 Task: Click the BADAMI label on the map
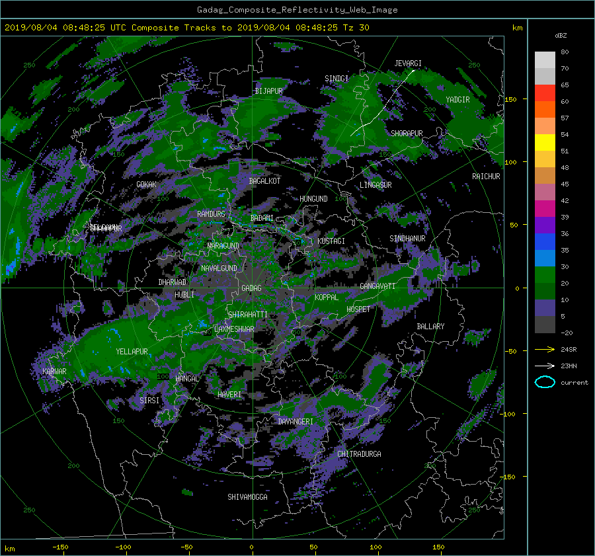pyautogui.click(x=262, y=218)
